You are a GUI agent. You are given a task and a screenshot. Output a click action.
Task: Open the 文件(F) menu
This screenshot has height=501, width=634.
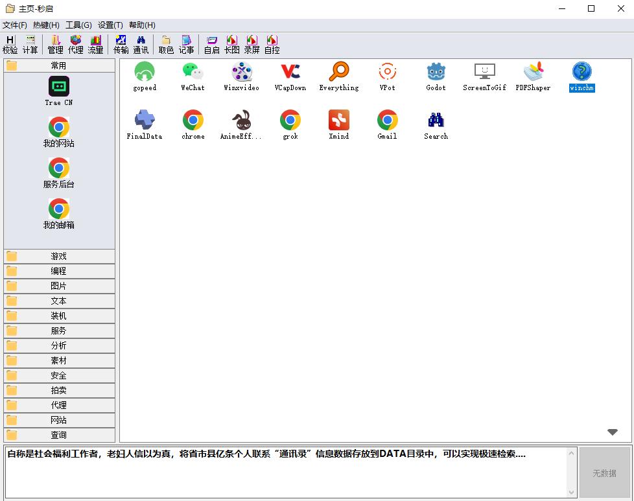(15, 25)
